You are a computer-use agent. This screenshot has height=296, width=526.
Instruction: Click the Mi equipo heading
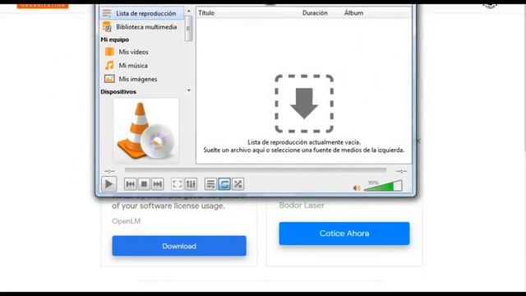point(115,39)
